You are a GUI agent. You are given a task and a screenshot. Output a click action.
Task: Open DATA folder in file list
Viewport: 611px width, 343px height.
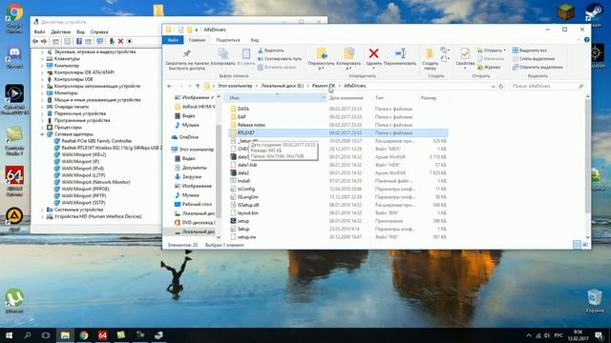pos(243,109)
